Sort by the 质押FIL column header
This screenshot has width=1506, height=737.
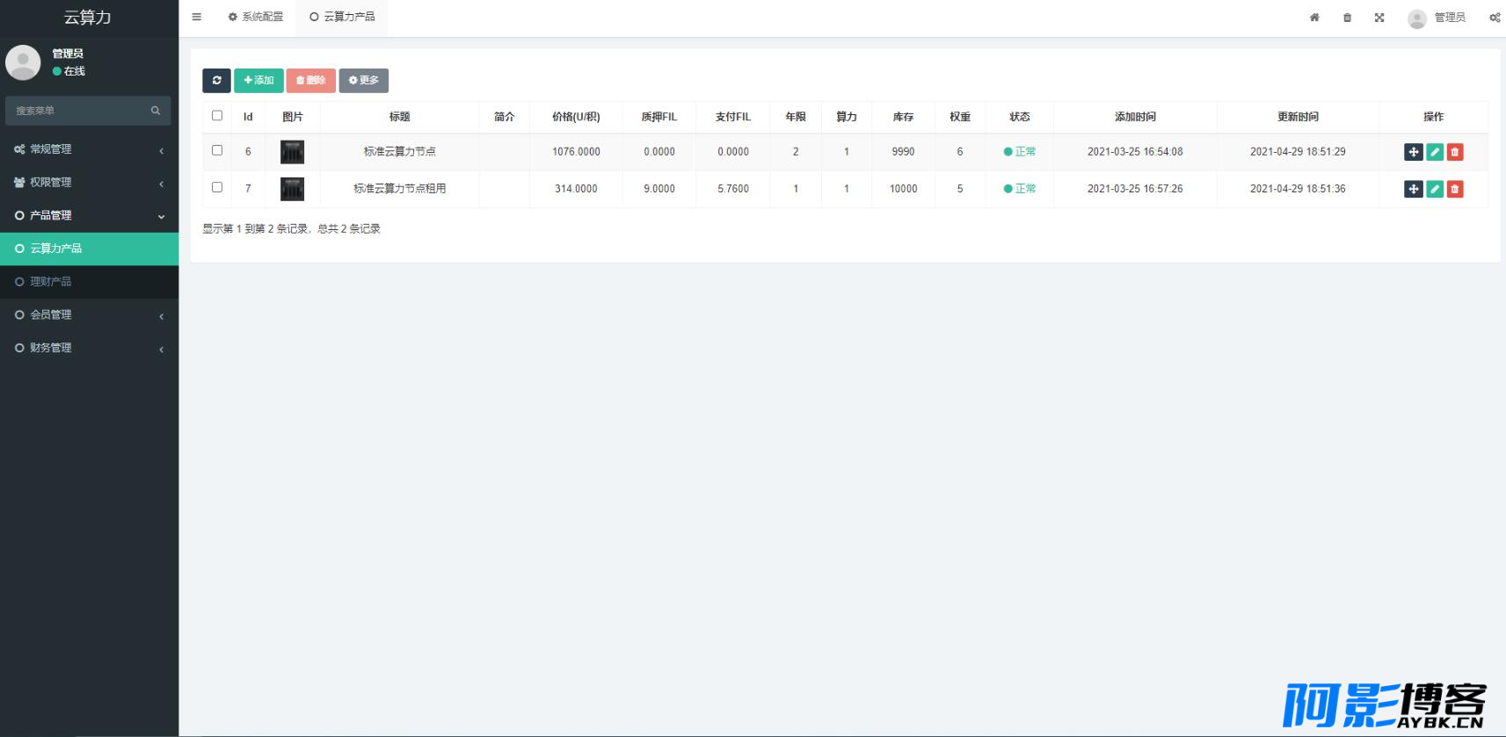click(659, 117)
